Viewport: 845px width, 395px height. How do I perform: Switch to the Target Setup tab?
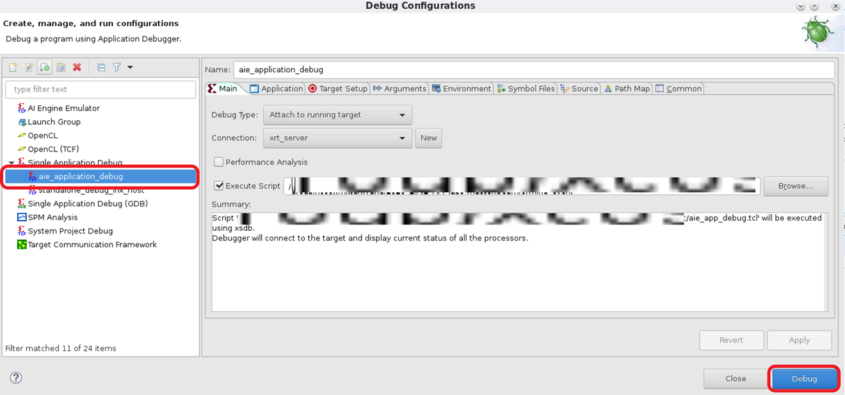pyautogui.click(x=338, y=89)
